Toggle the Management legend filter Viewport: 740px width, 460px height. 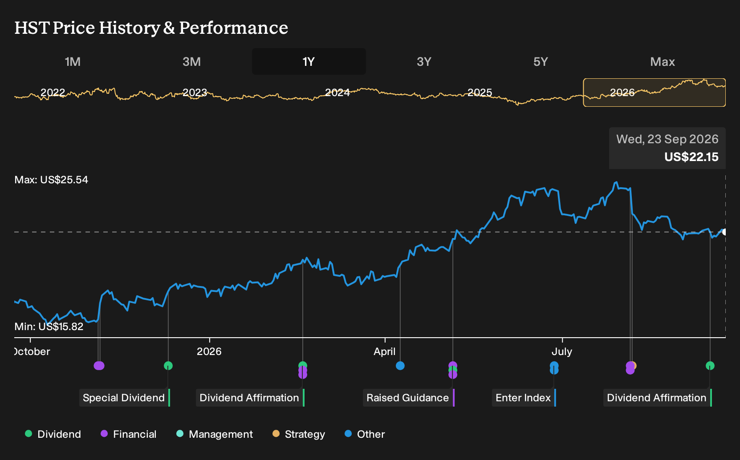(215, 434)
